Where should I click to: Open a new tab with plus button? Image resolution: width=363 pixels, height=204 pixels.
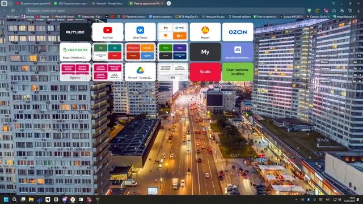[x=169, y=3]
